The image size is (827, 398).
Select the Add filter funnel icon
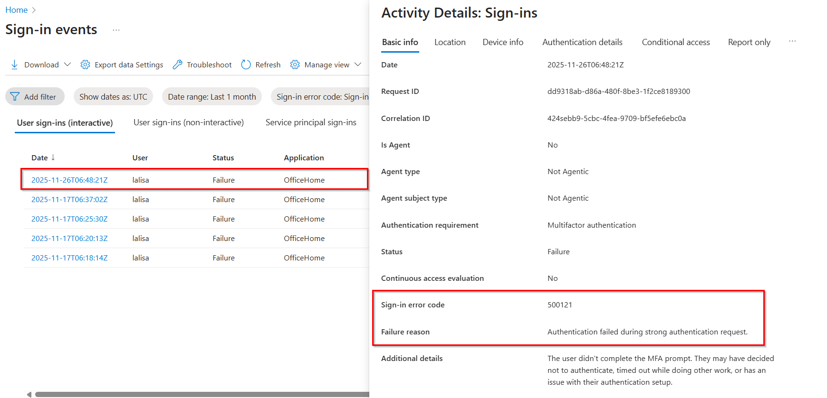[x=15, y=96]
